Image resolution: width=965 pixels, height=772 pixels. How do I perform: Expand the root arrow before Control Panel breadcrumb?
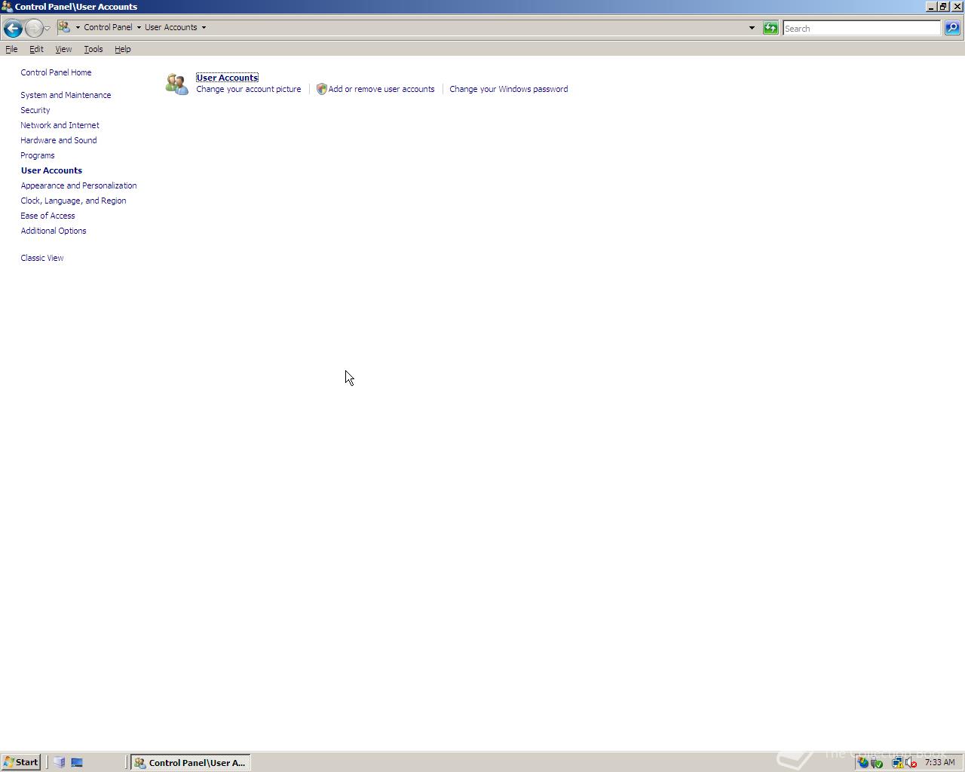pyautogui.click(x=78, y=28)
